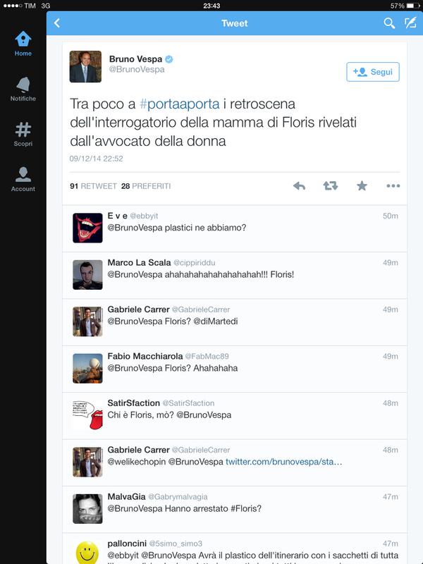Open the #portaaporta hashtag link
Viewport: 423px width, 564px height.
click(x=179, y=104)
